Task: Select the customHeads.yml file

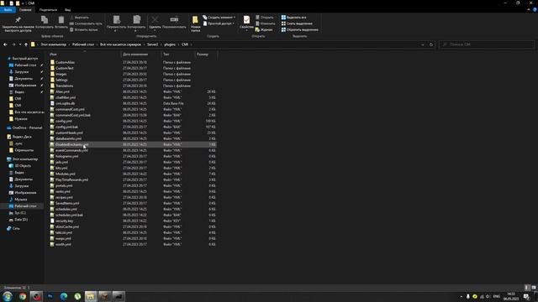Action: coord(69,133)
